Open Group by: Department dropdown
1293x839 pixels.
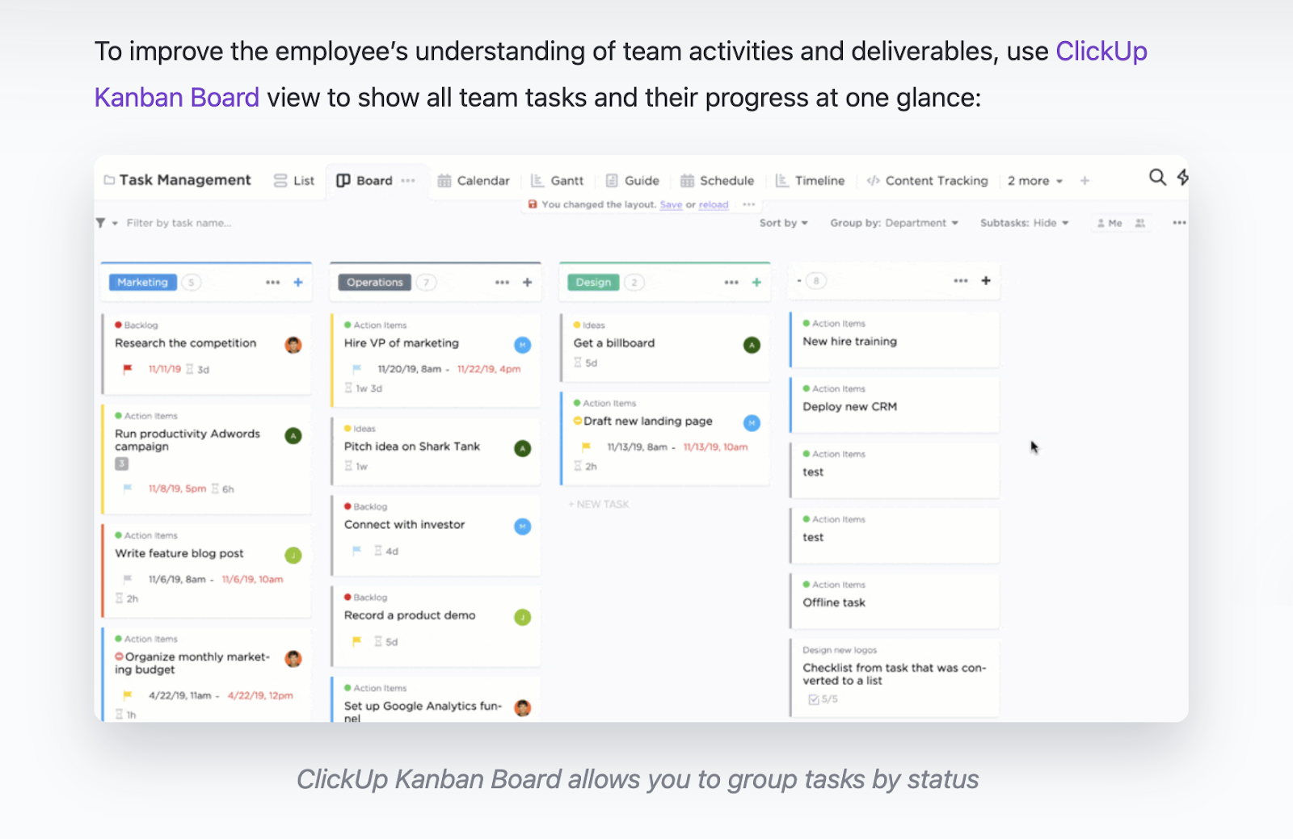point(894,223)
